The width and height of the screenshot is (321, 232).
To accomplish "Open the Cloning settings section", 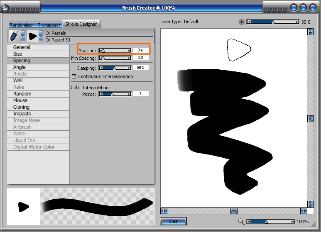I will [38, 107].
